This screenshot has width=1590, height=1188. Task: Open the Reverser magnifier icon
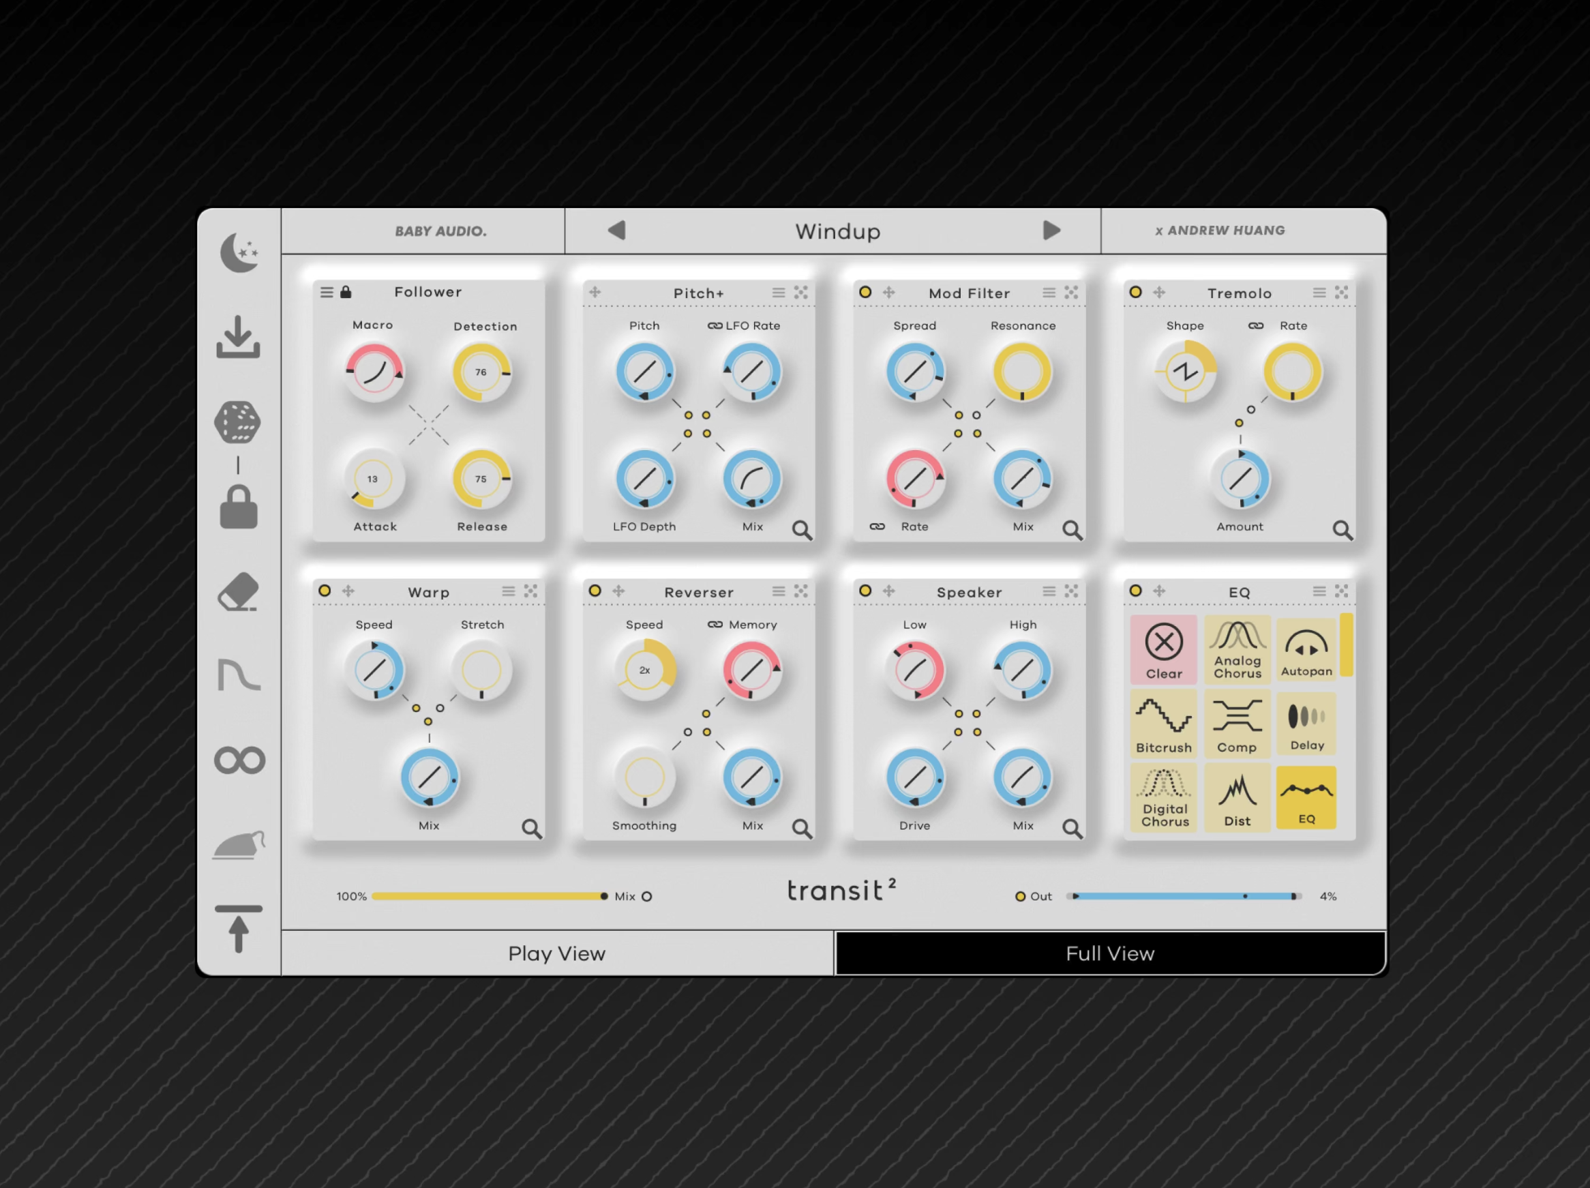(801, 829)
